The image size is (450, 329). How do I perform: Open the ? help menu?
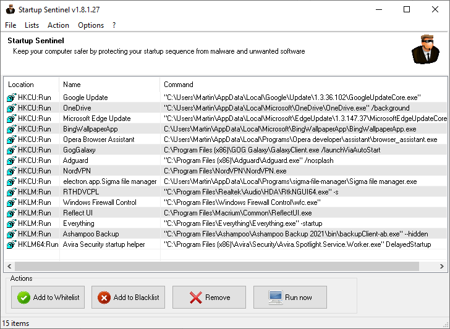(114, 25)
